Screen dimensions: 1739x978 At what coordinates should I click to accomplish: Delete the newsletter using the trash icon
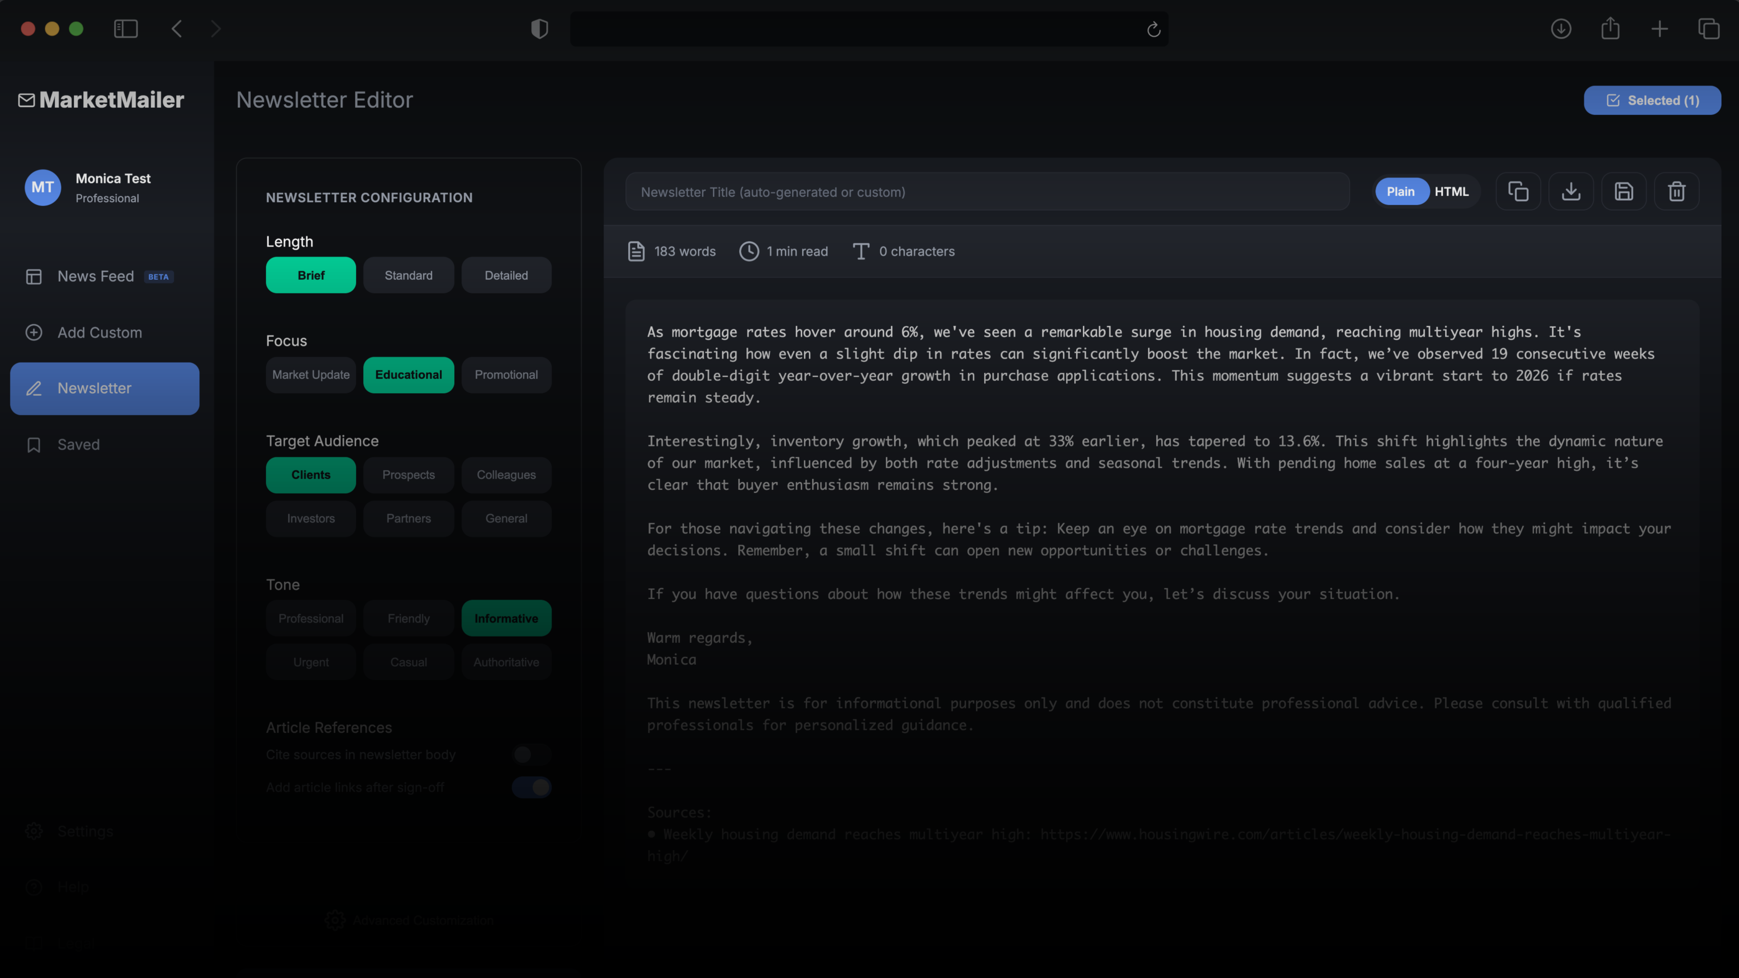coord(1677,191)
